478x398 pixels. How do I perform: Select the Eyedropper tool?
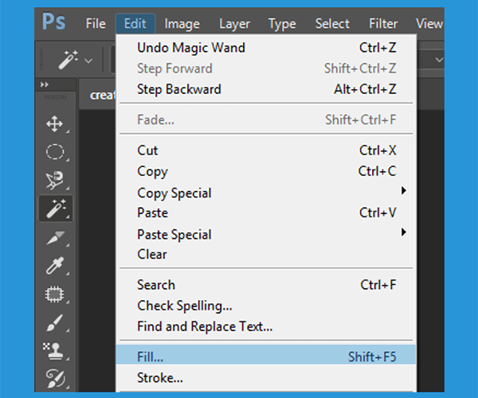point(55,266)
